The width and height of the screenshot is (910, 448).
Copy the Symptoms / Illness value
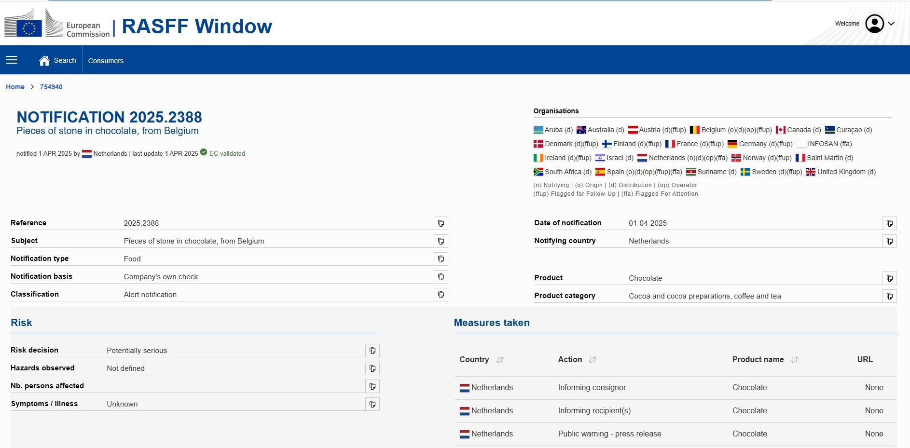[372, 404]
